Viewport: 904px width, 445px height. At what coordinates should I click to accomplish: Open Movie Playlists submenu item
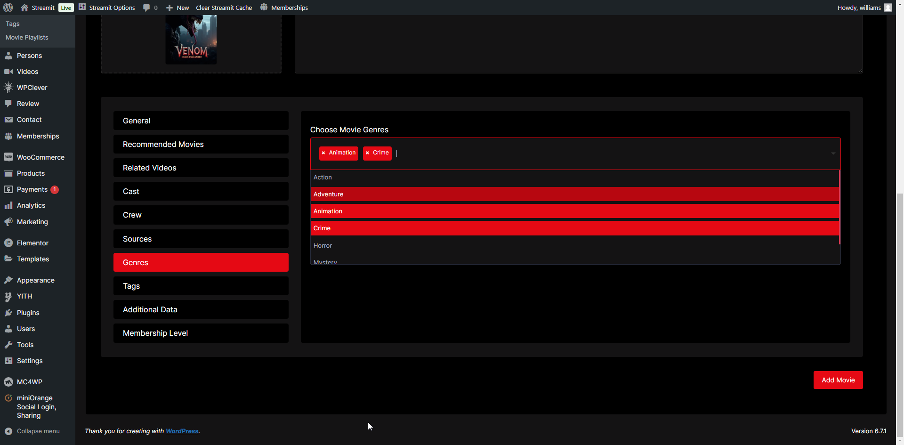27,37
